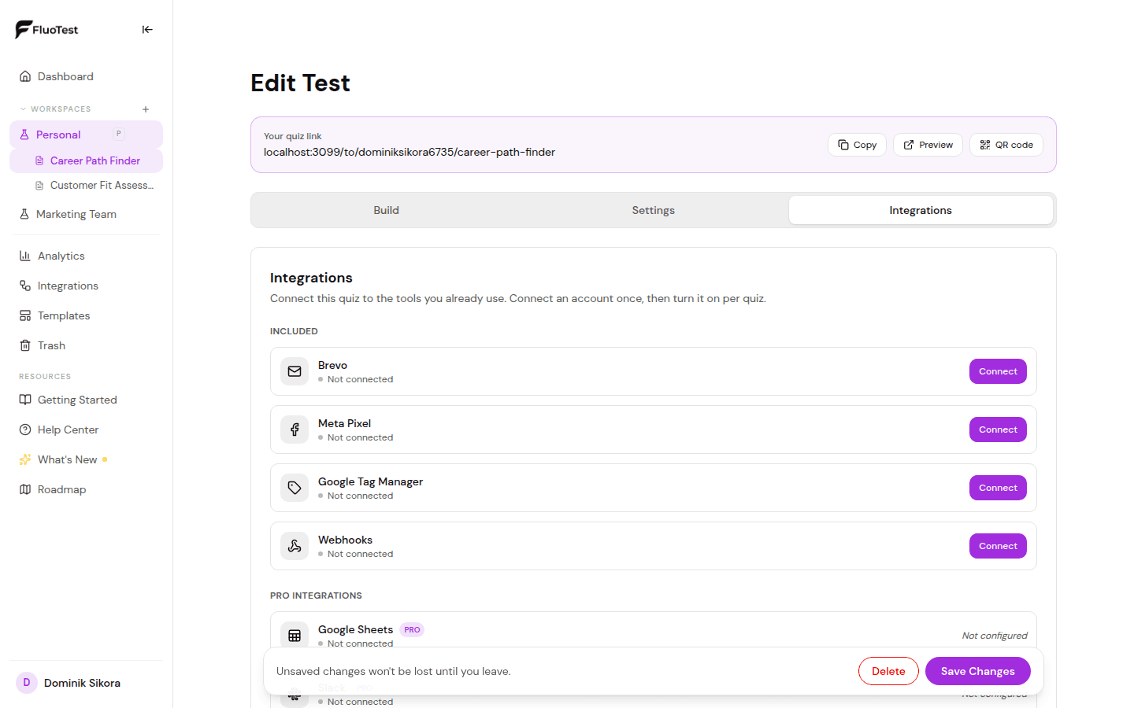
Task: Open Integrations in the sidebar
Action: (86, 286)
